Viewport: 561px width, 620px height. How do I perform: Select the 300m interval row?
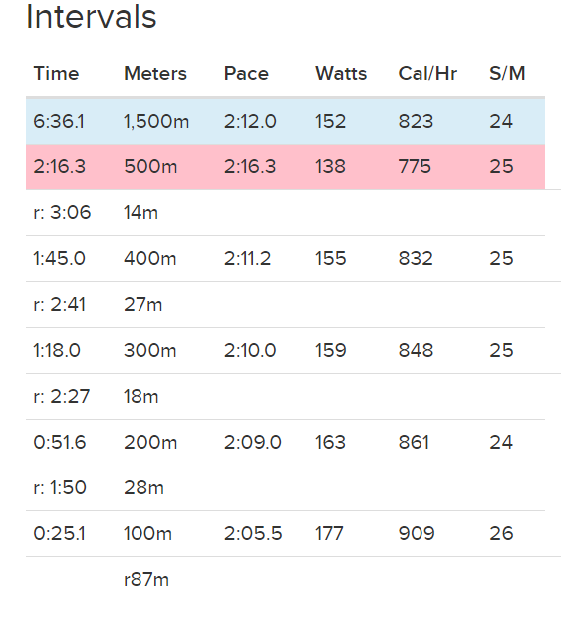285,351
